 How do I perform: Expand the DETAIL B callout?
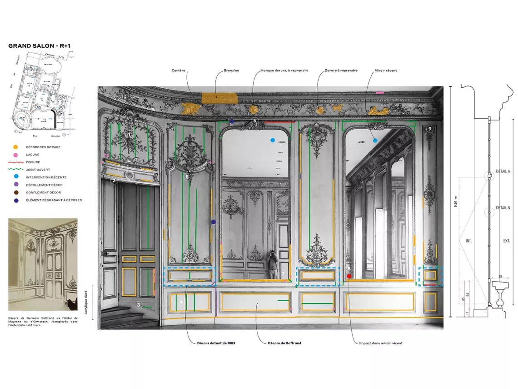point(503,208)
